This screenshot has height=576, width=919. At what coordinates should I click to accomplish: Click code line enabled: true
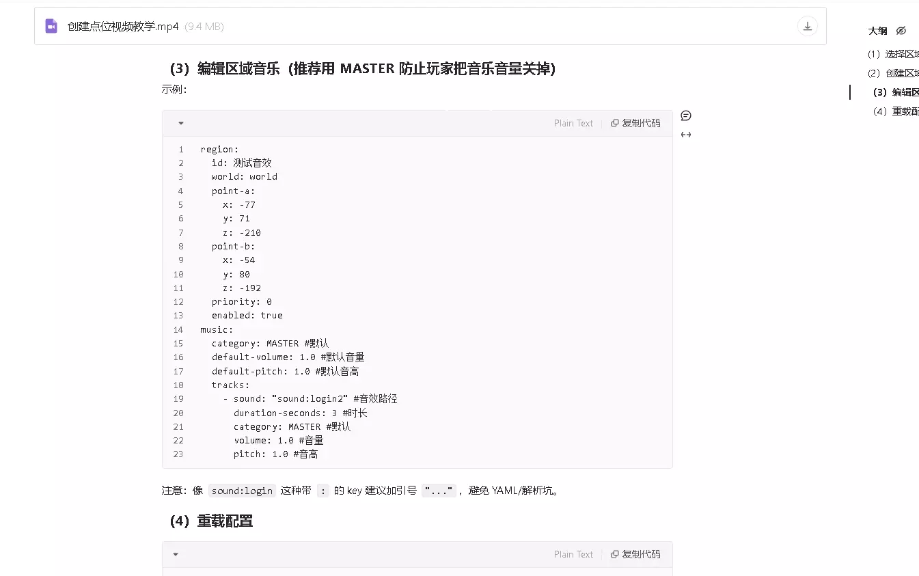coord(247,315)
